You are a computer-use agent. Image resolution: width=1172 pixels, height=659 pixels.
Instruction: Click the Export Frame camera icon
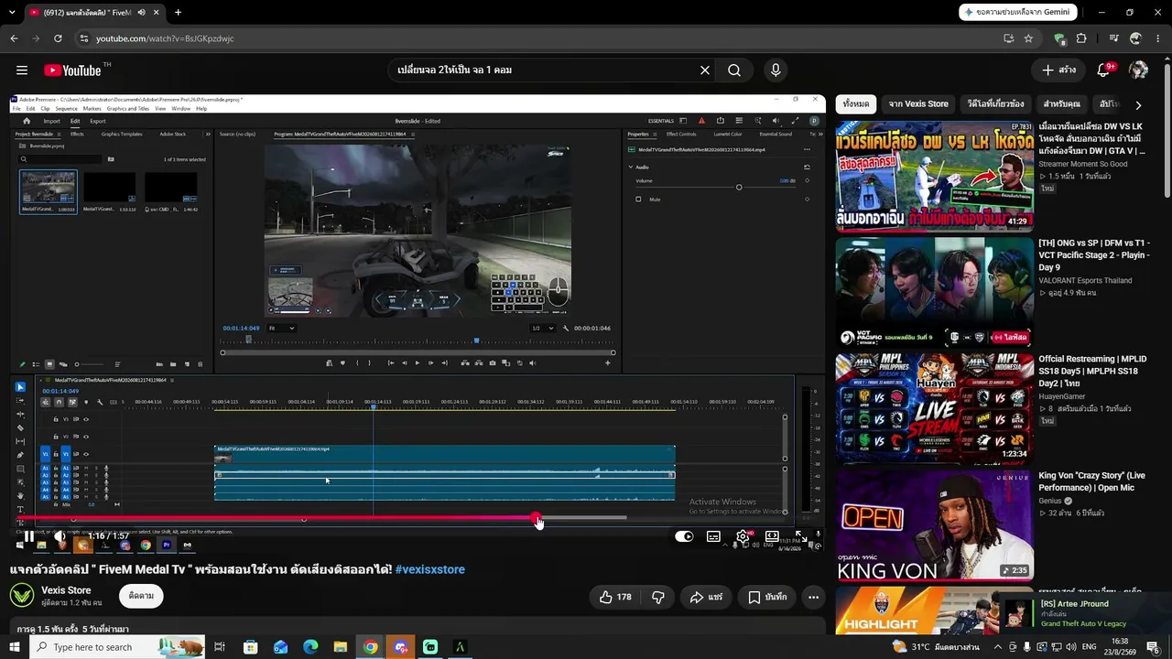pos(493,363)
